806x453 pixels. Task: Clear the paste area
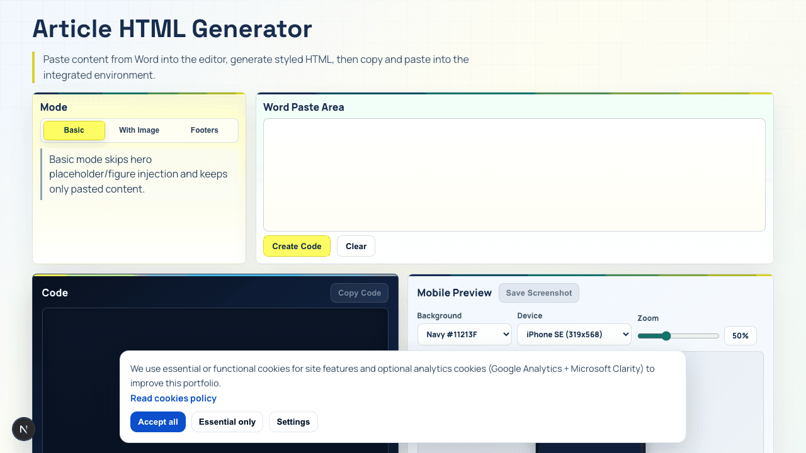click(x=356, y=246)
